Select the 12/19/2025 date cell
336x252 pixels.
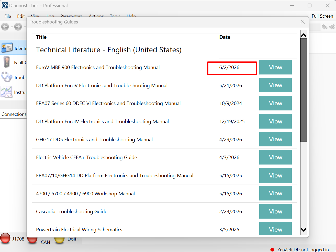pos(232,121)
